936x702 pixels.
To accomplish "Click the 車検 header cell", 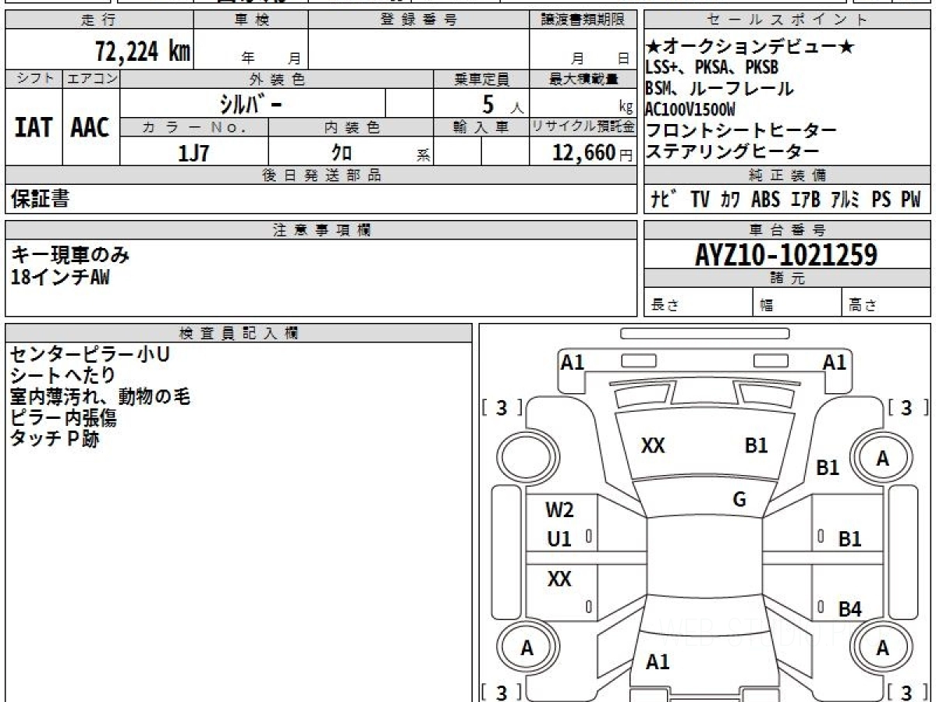I will click(251, 20).
